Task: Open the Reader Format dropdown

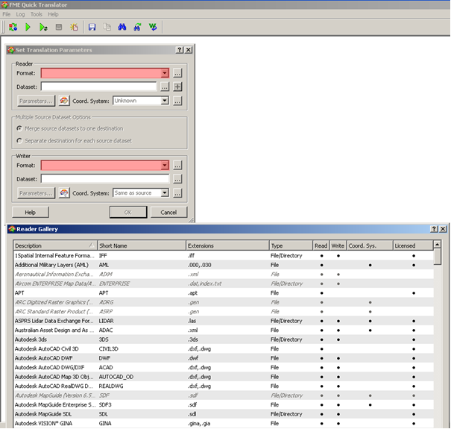Action: [165, 73]
